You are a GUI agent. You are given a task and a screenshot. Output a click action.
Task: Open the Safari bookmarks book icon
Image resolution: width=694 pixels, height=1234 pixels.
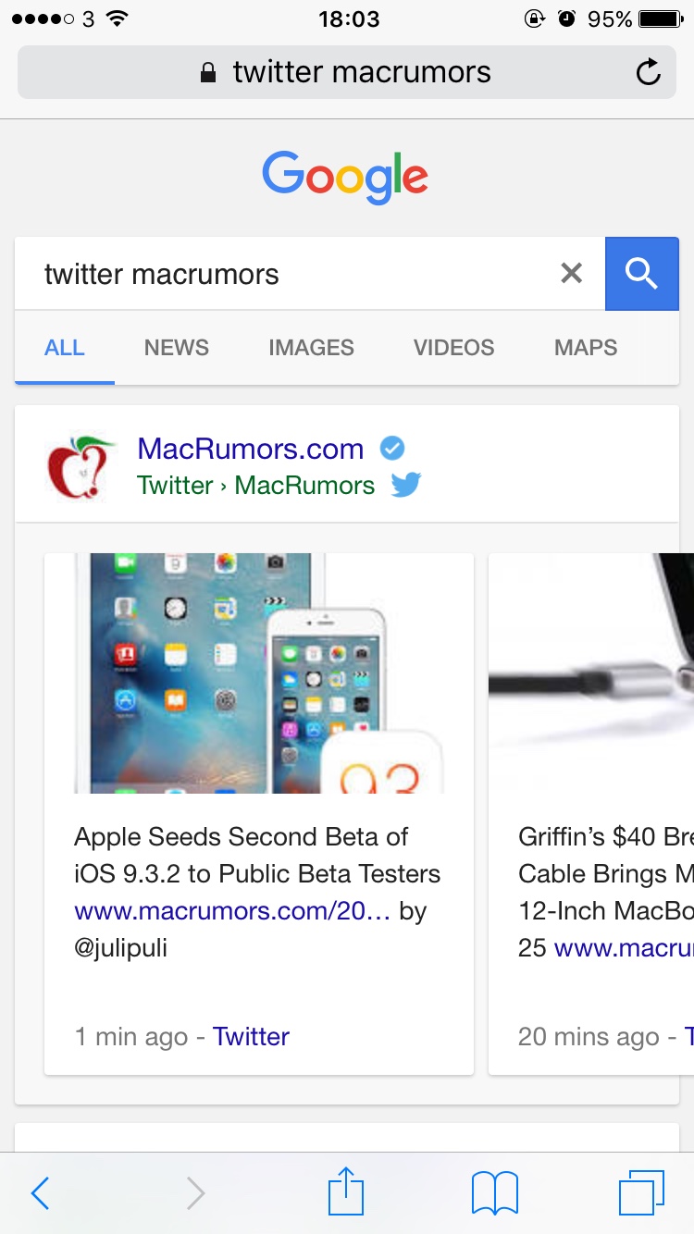click(495, 1193)
